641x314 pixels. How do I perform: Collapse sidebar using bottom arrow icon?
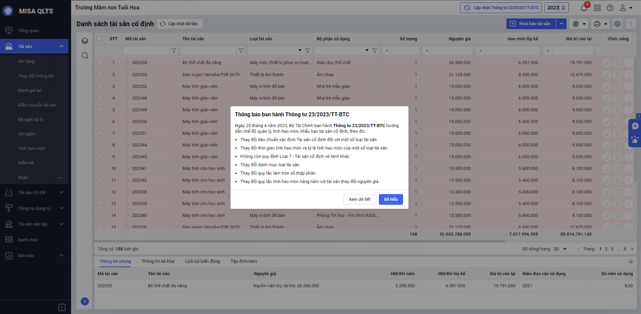[x=62, y=307]
